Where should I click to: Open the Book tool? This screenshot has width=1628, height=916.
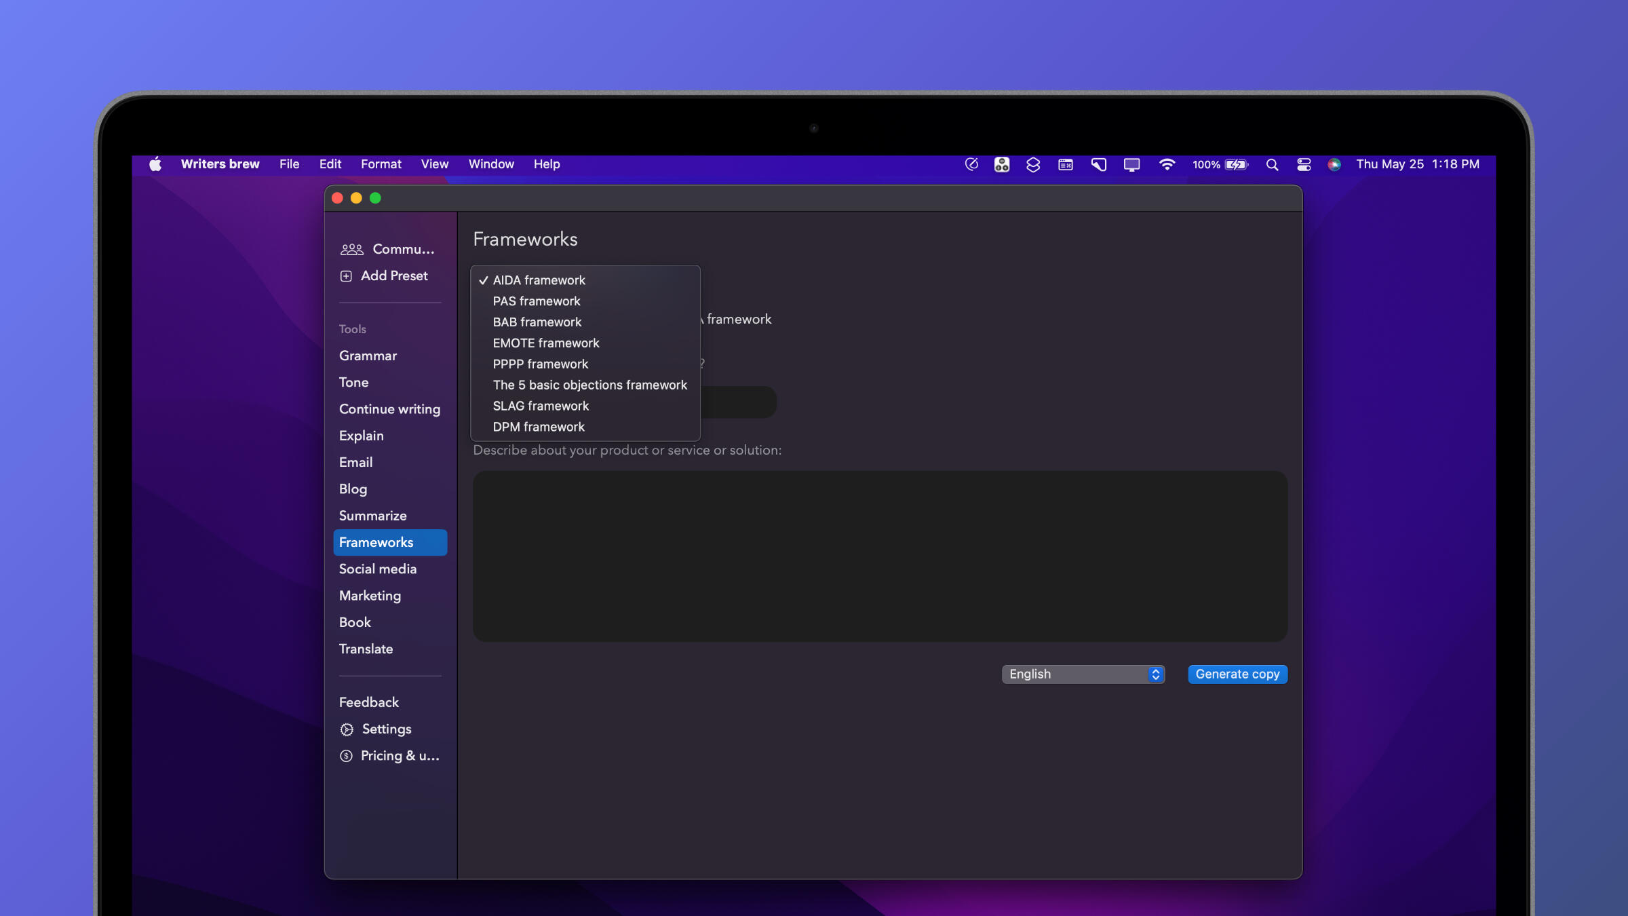coord(390,623)
